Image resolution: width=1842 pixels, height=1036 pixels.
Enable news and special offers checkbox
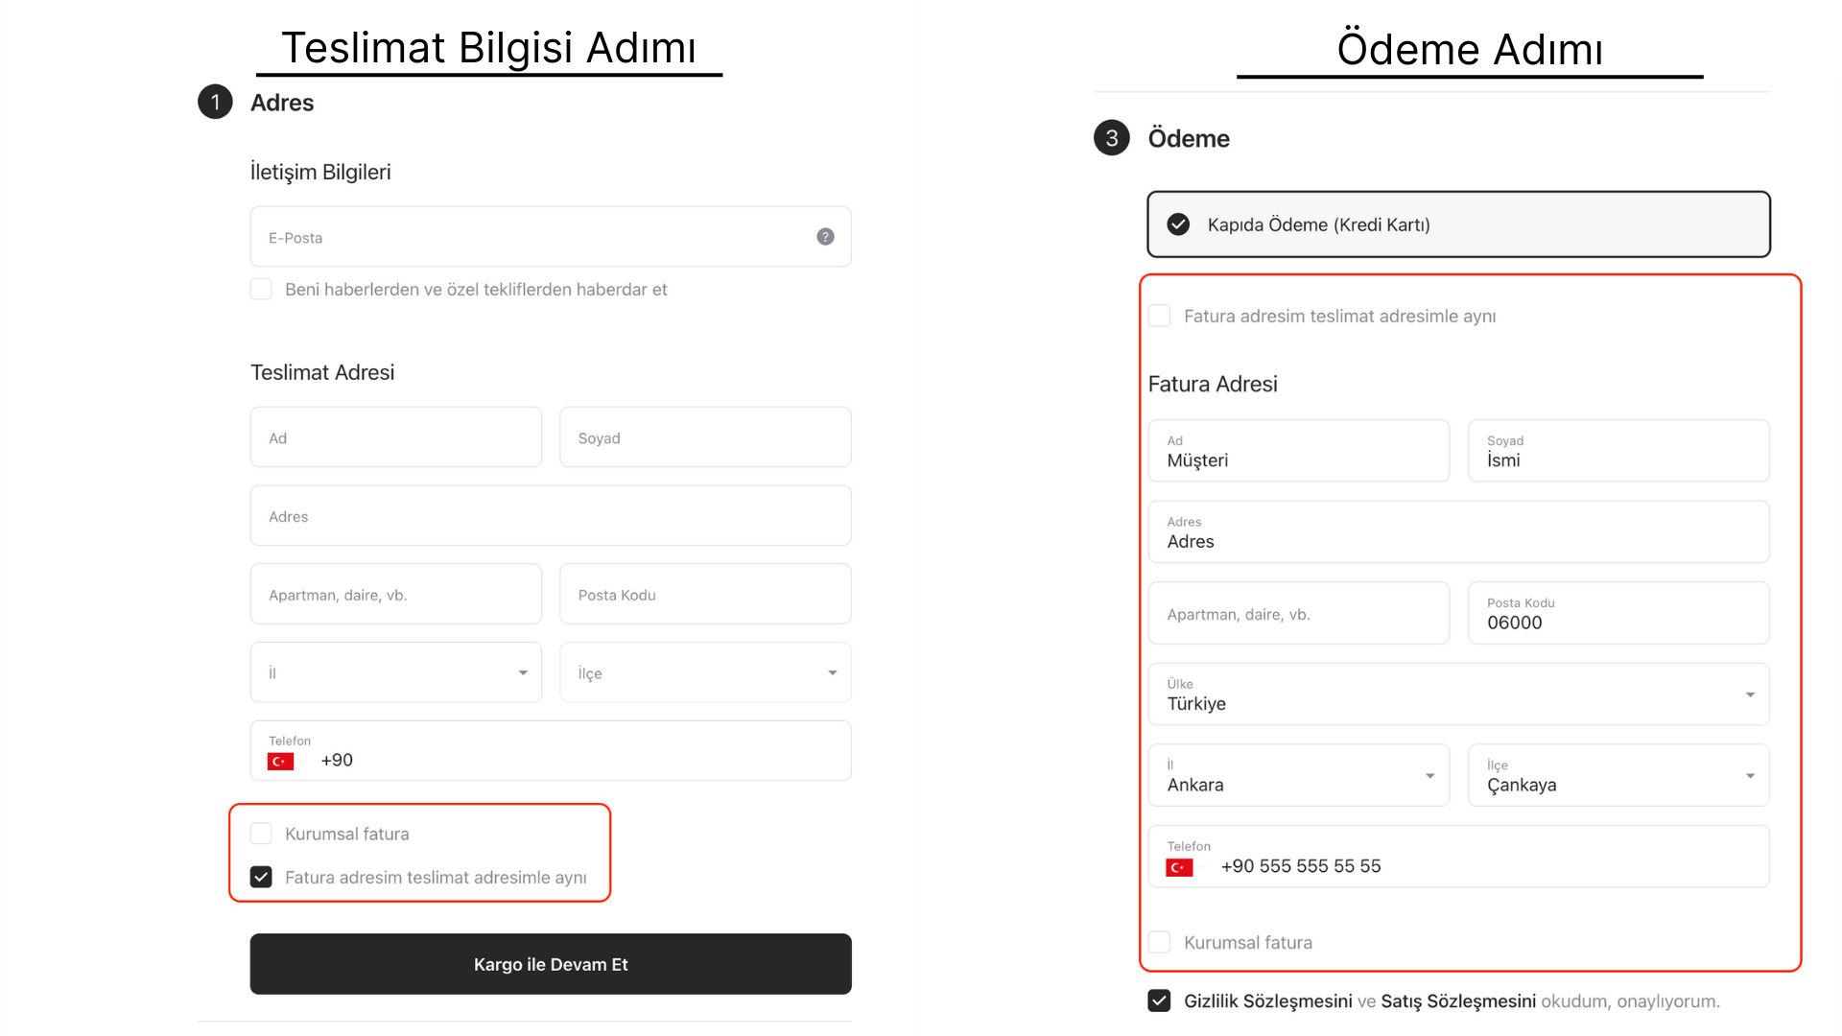(x=261, y=289)
